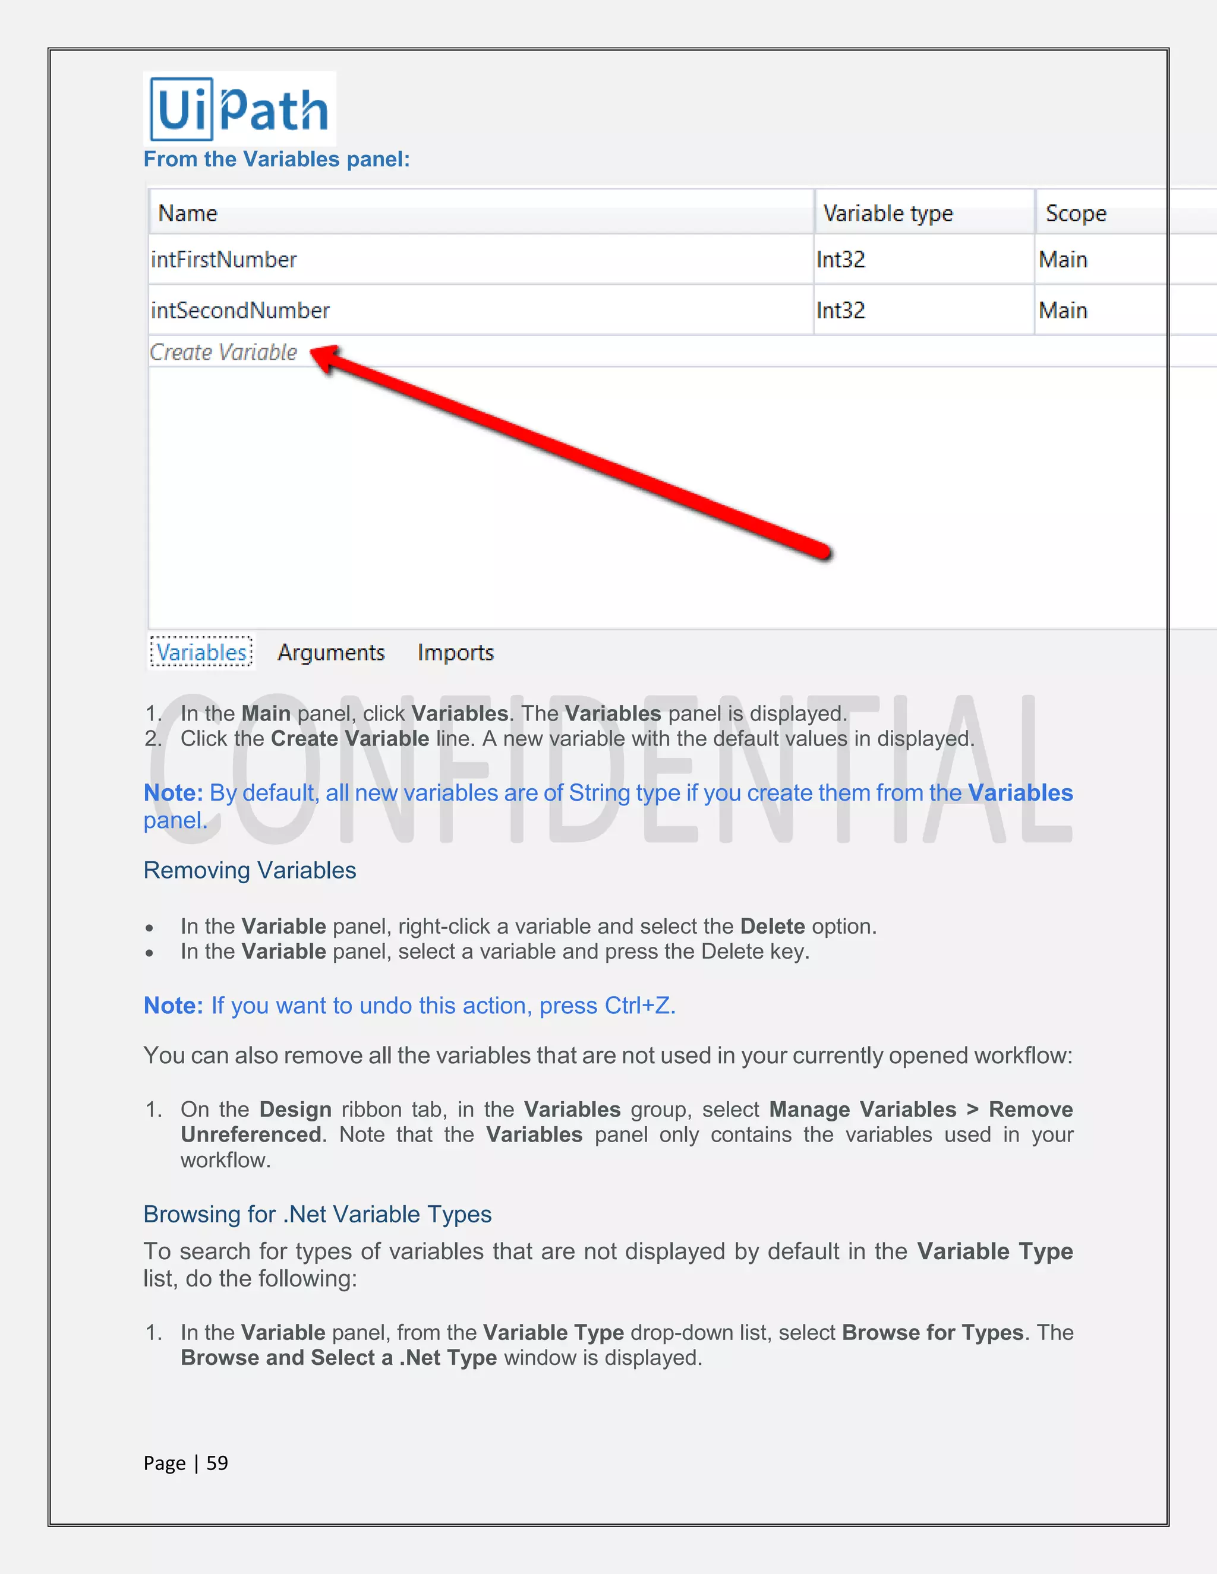Click the Create Variable line

click(223, 352)
